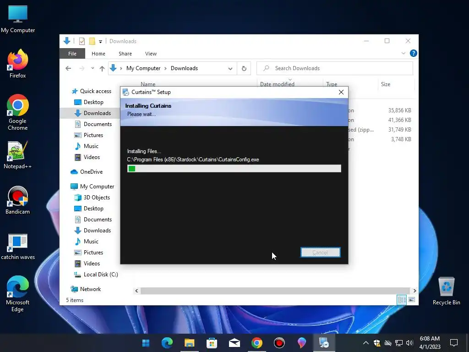Click the taskbar clock and date
469x352 pixels.
click(430, 343)
